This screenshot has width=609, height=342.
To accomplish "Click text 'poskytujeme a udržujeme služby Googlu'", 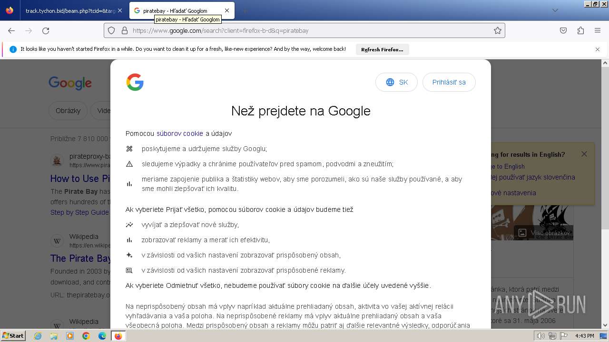I will (204, 149).
